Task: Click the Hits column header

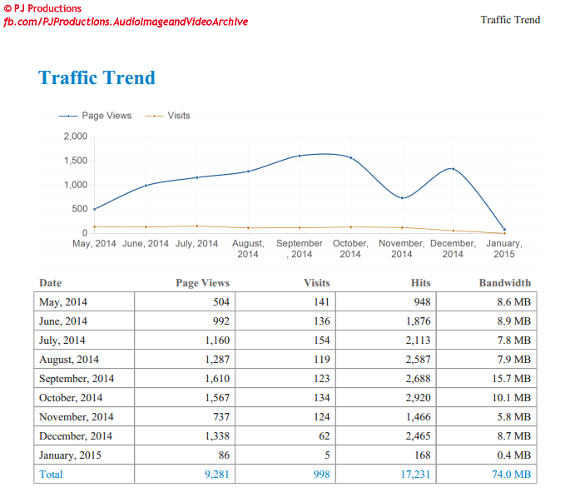Action: click(x=420, y=283)
